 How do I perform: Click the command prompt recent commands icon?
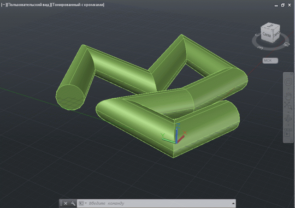(x=81, y=203)
